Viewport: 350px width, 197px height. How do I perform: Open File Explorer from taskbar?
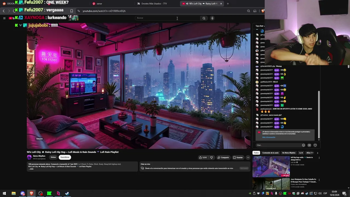click(x=13, y=193)
